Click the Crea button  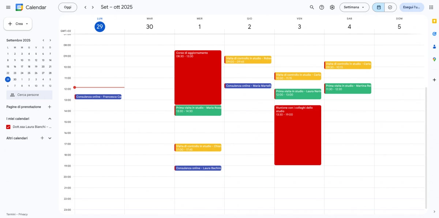(x=18, y=24)
